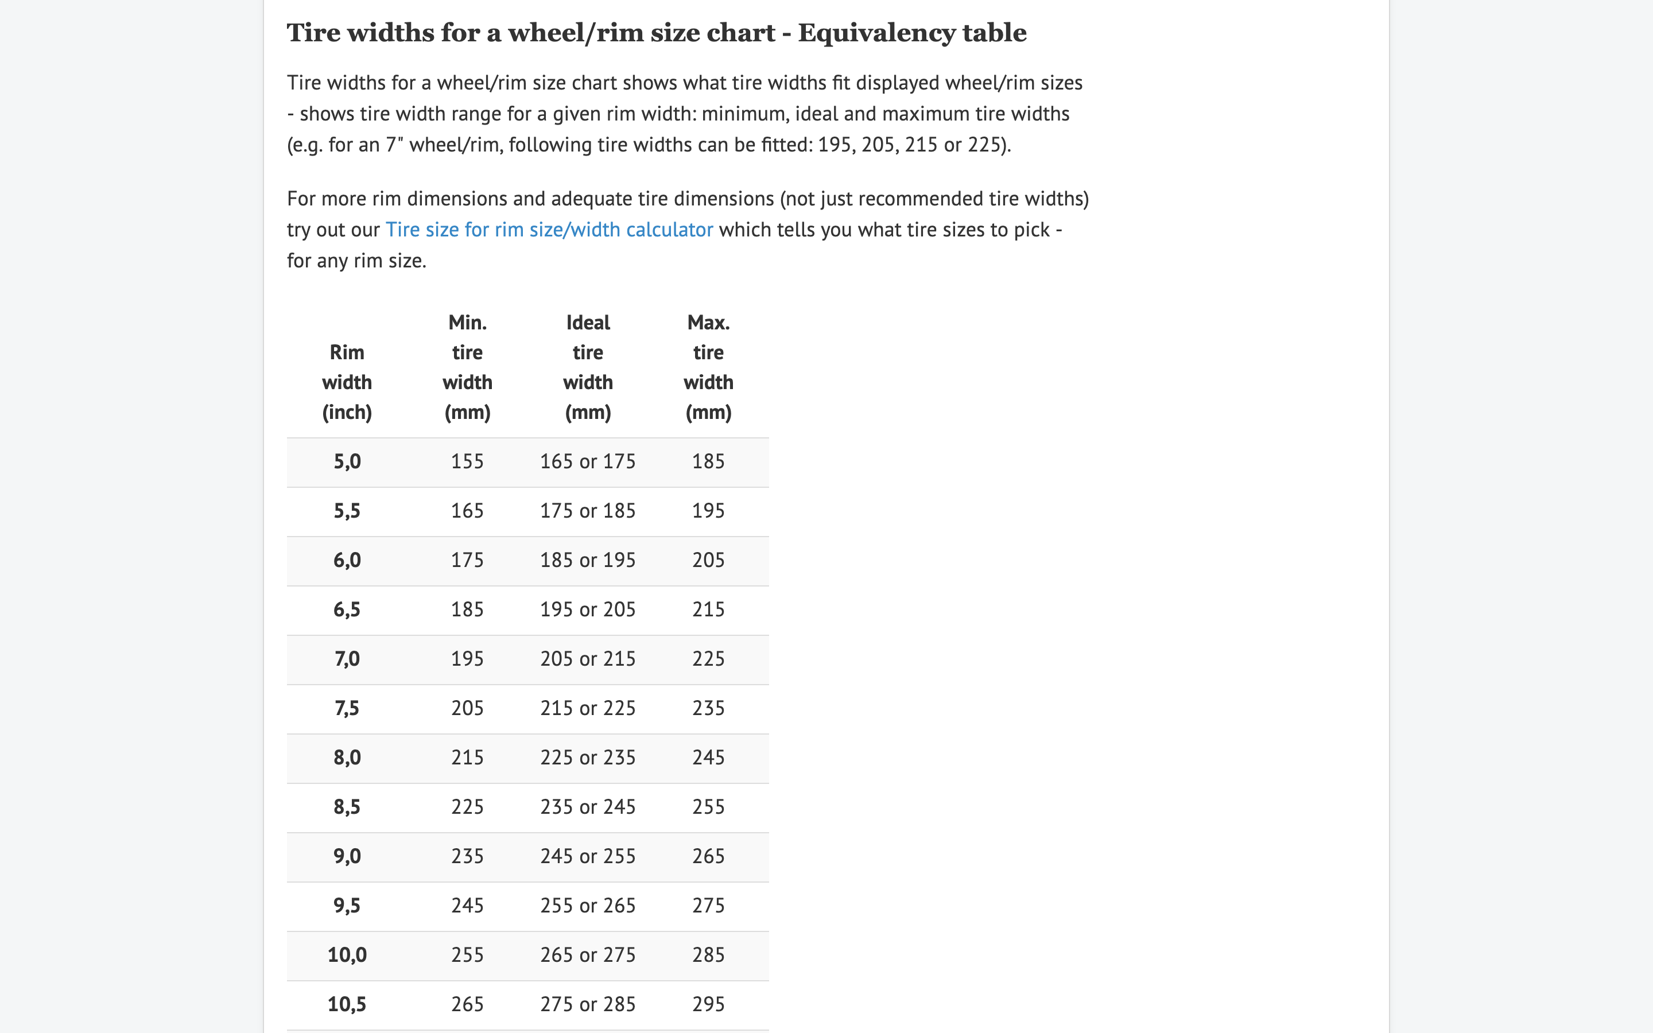Image resolution: width=1653 pixels, height=1033 pixels.
Task: Click the min tire width value 155
Action: [467, 462]
